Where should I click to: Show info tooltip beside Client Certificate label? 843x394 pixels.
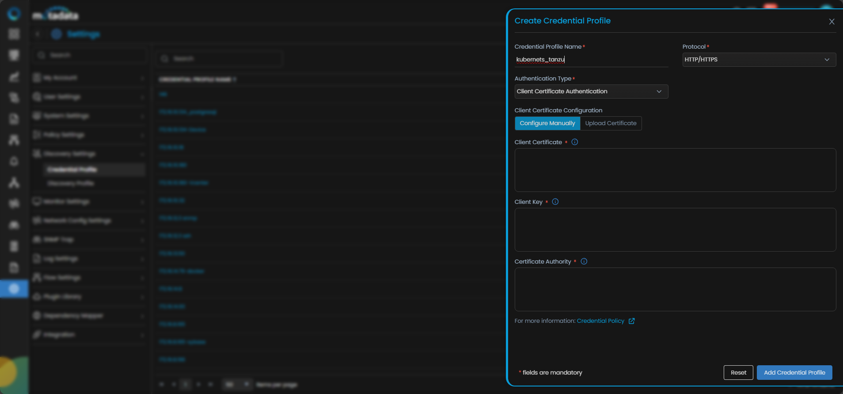tap(574, 142)
